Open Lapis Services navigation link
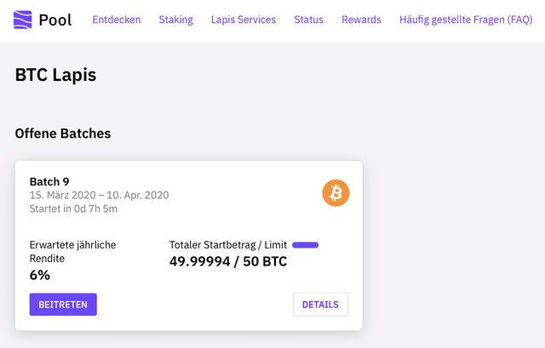 click(x=244, y=20)
